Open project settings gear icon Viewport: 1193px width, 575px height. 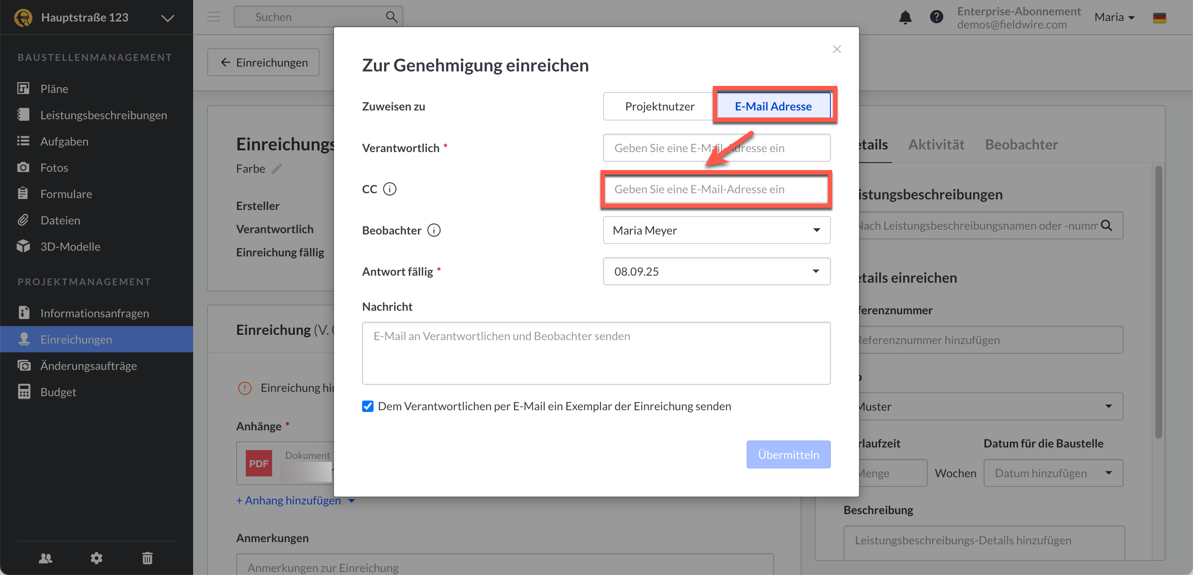(x=96, y=558)
